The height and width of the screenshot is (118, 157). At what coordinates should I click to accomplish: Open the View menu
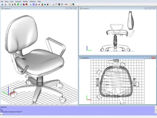12,1
